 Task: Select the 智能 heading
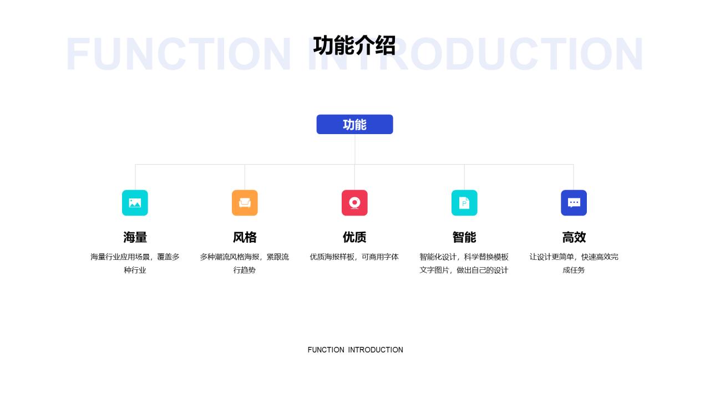pos(464,237)
